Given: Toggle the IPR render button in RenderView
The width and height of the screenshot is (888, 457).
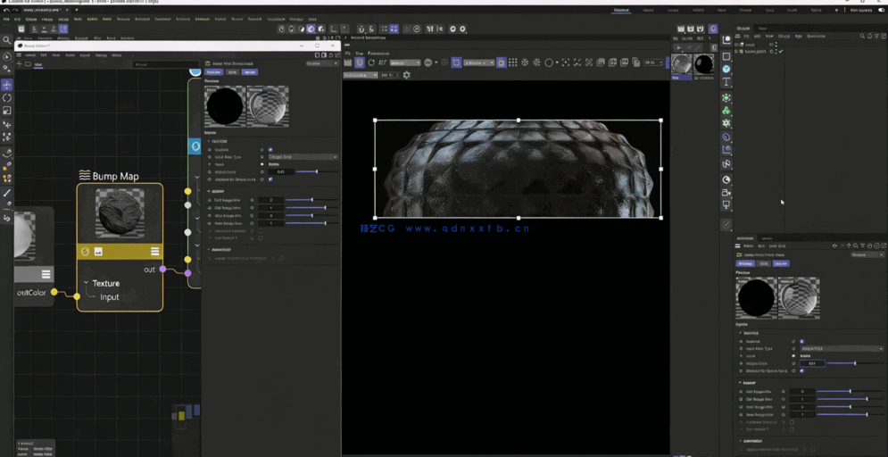Looking at the screenshot, I should (x=360, y=62).
